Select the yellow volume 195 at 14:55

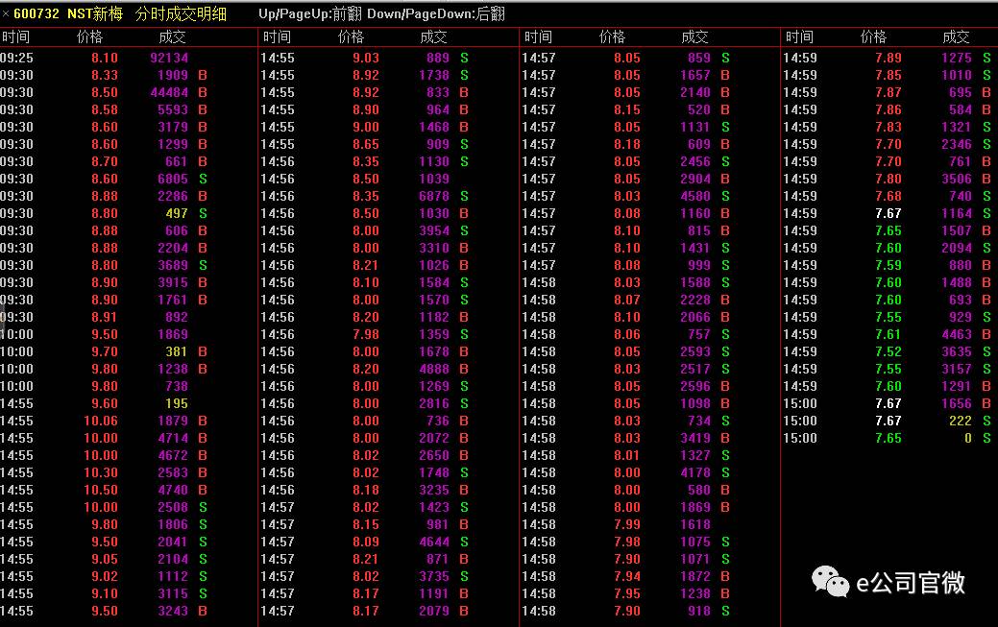[177, 403]
